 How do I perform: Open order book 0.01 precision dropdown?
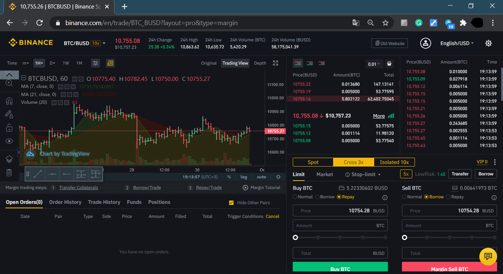[374, 64]
